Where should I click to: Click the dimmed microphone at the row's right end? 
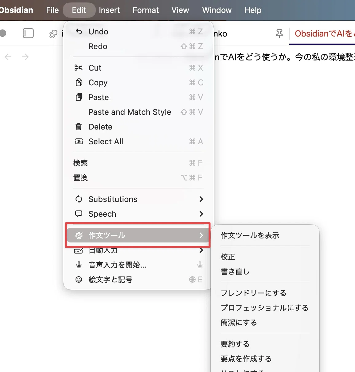click(200, 265)
